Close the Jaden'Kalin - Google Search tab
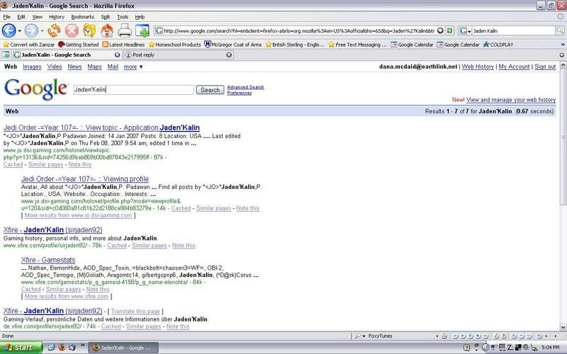The width and height of the screenshot is (567, 354). [117, 55]
